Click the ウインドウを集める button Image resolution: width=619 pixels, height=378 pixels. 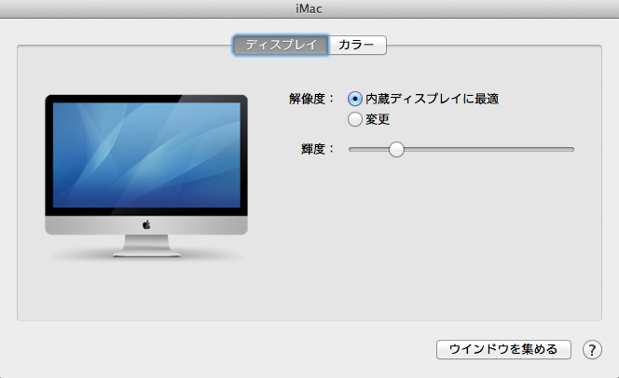[503, 350]
